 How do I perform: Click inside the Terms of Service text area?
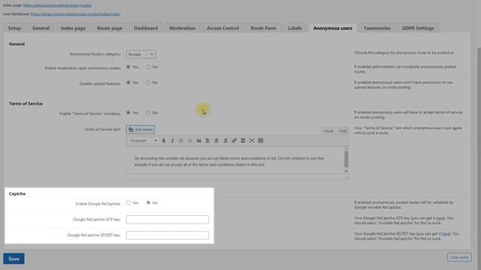[235, 160]
